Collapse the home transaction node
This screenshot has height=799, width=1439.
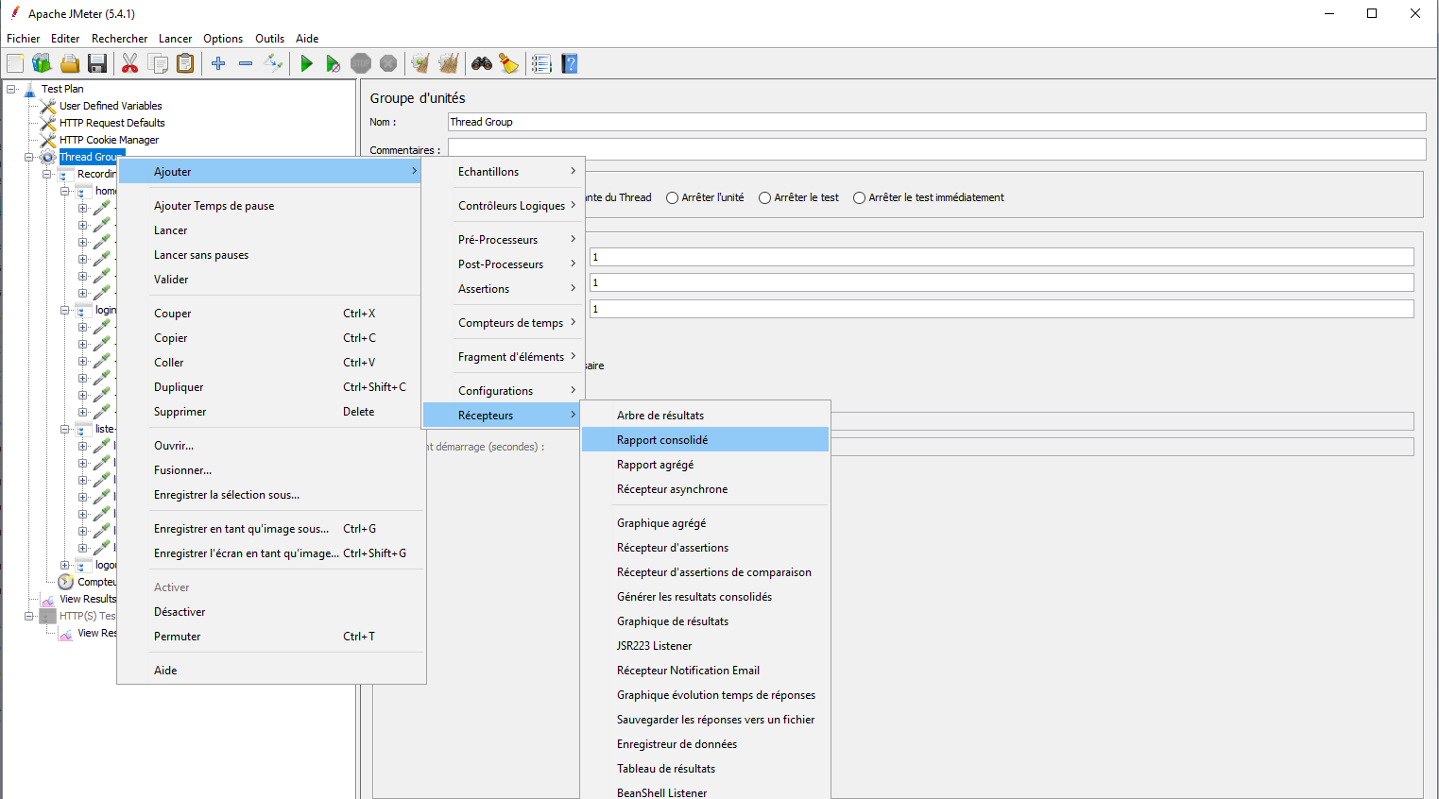click(65, 191)
